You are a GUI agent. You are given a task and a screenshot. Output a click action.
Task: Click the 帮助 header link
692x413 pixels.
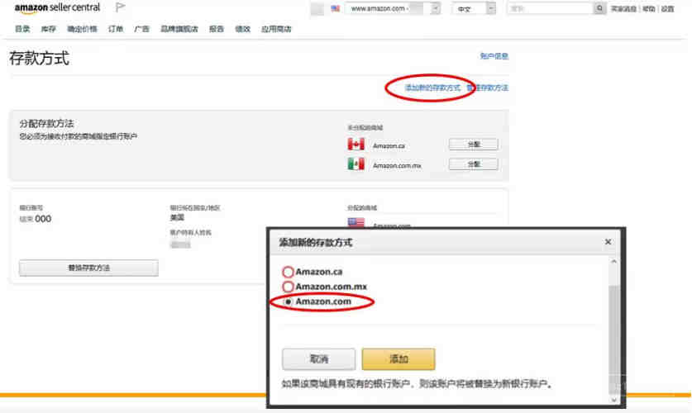649,9
